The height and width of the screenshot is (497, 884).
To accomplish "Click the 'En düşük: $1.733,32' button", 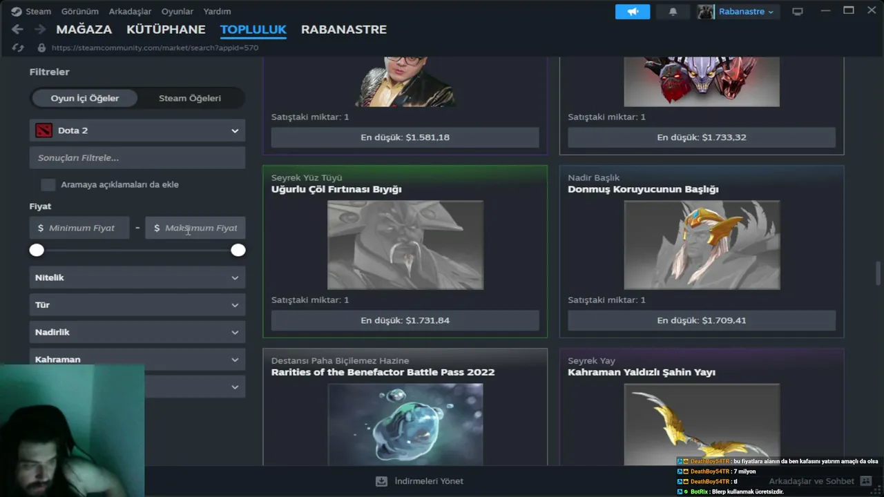I will [x=702, y=137].
